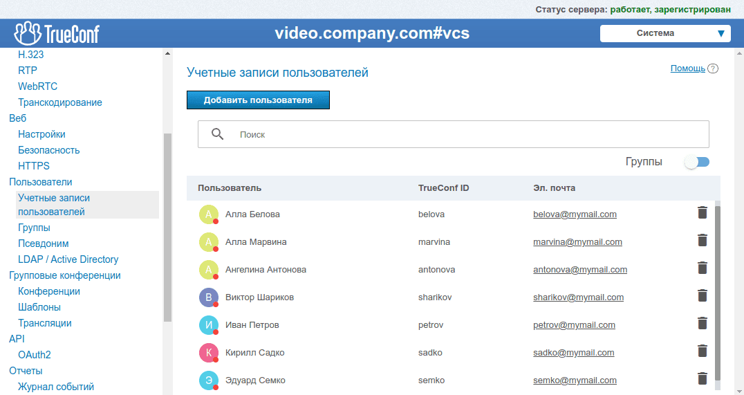Click TrueConf ID petrov
Screen dimensions: 744x395
(431, 324)
